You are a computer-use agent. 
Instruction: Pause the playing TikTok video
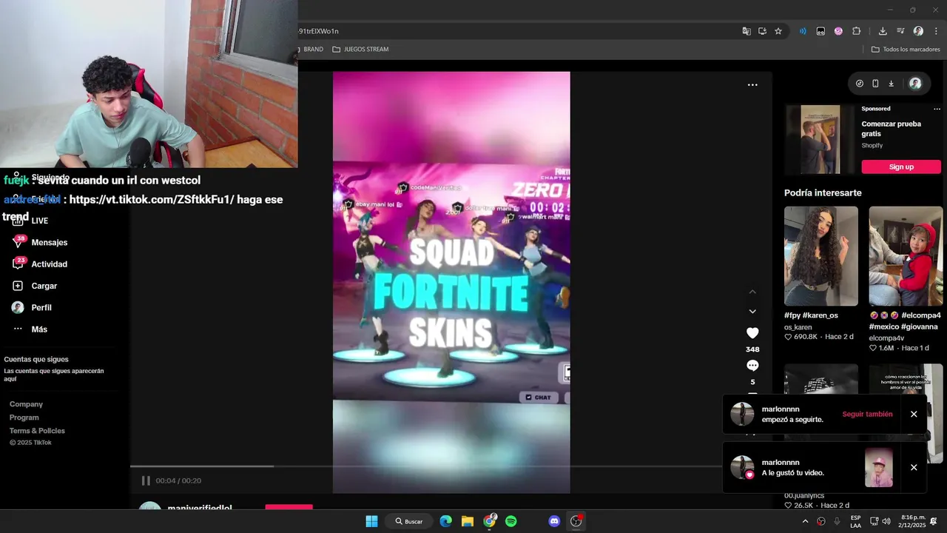tap(146, 480)
